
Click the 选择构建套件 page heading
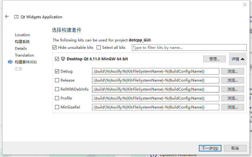(66, 30)
